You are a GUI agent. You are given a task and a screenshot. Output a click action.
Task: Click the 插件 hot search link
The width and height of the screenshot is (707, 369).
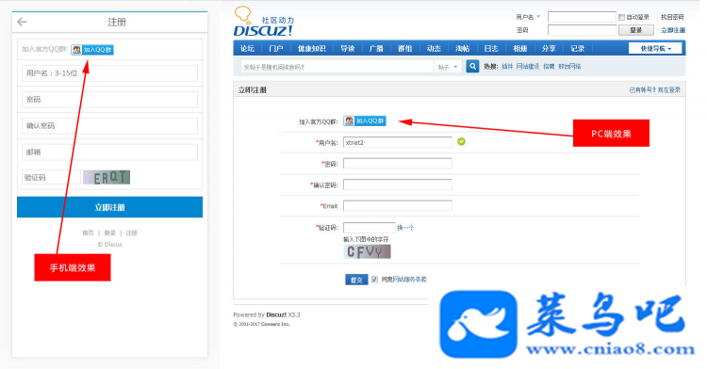pos(507,67)
